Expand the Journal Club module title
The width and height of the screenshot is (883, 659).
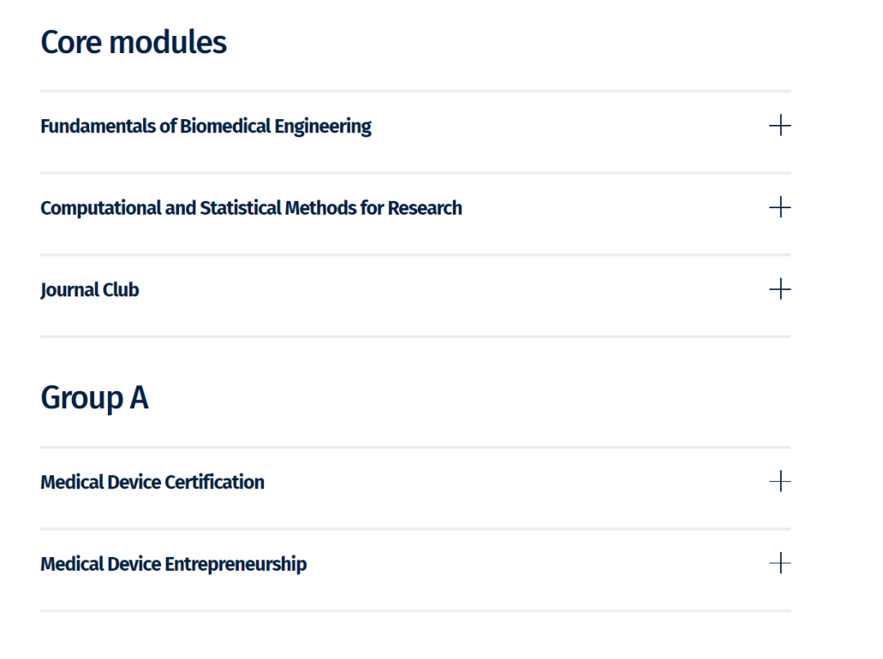(x=89, y=290)
